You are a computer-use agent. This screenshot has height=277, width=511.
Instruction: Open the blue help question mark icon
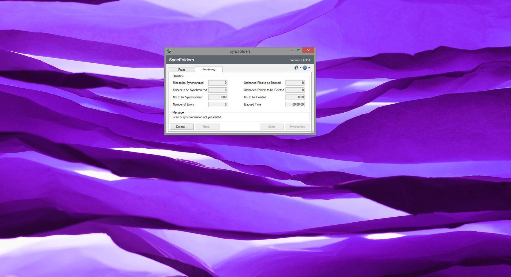click(x=305, y=68)
